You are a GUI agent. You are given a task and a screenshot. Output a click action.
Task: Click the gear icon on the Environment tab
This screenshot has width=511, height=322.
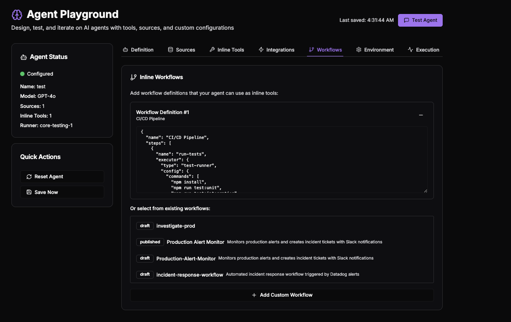coord(359,50)
